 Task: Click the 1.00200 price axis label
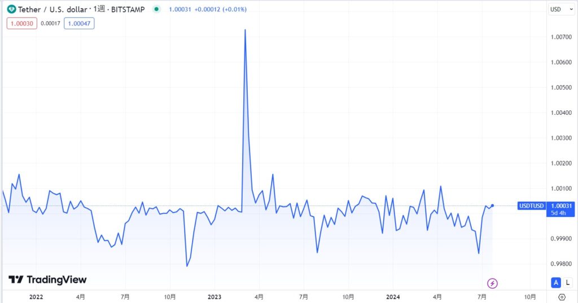(561, 163)
